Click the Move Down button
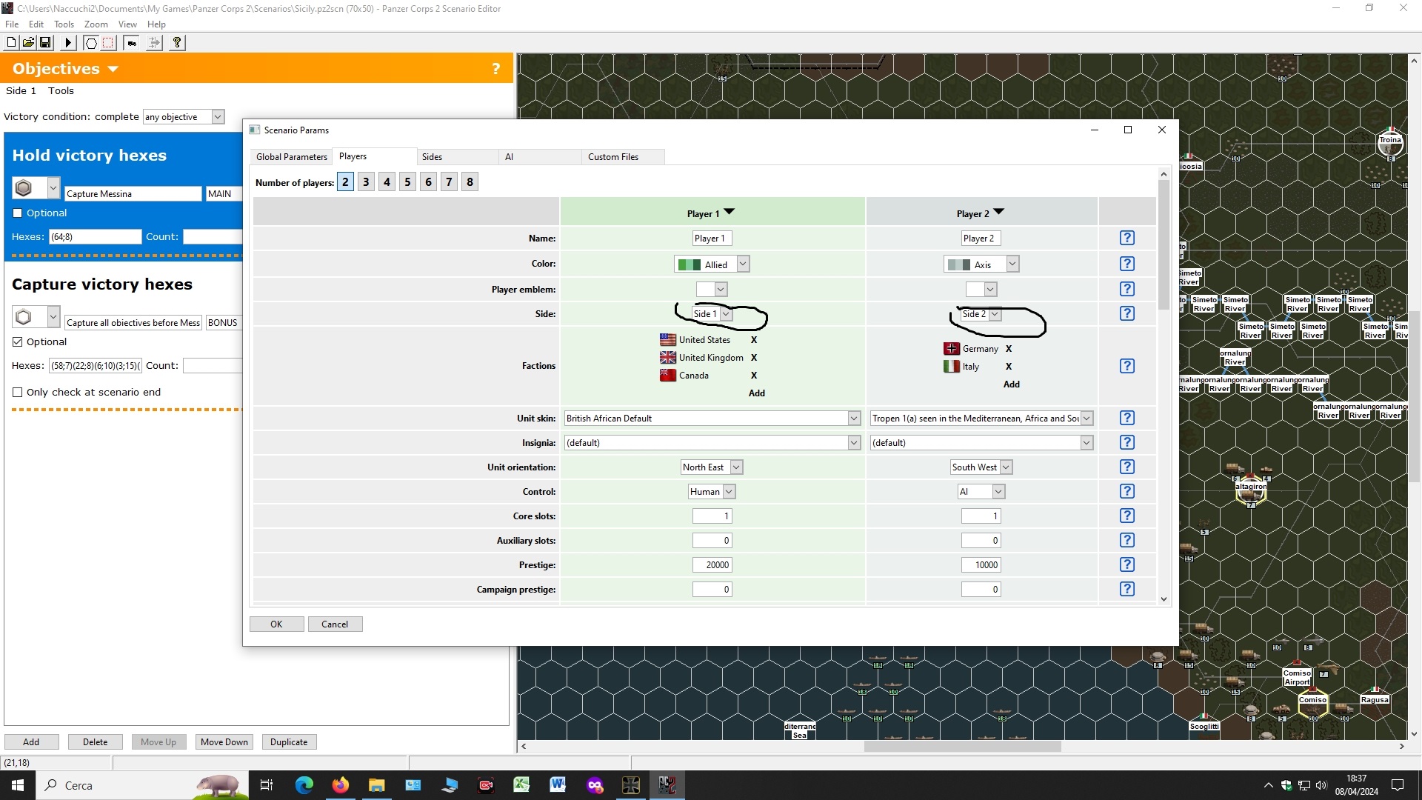1422x800 pixels. pos(224,742)
